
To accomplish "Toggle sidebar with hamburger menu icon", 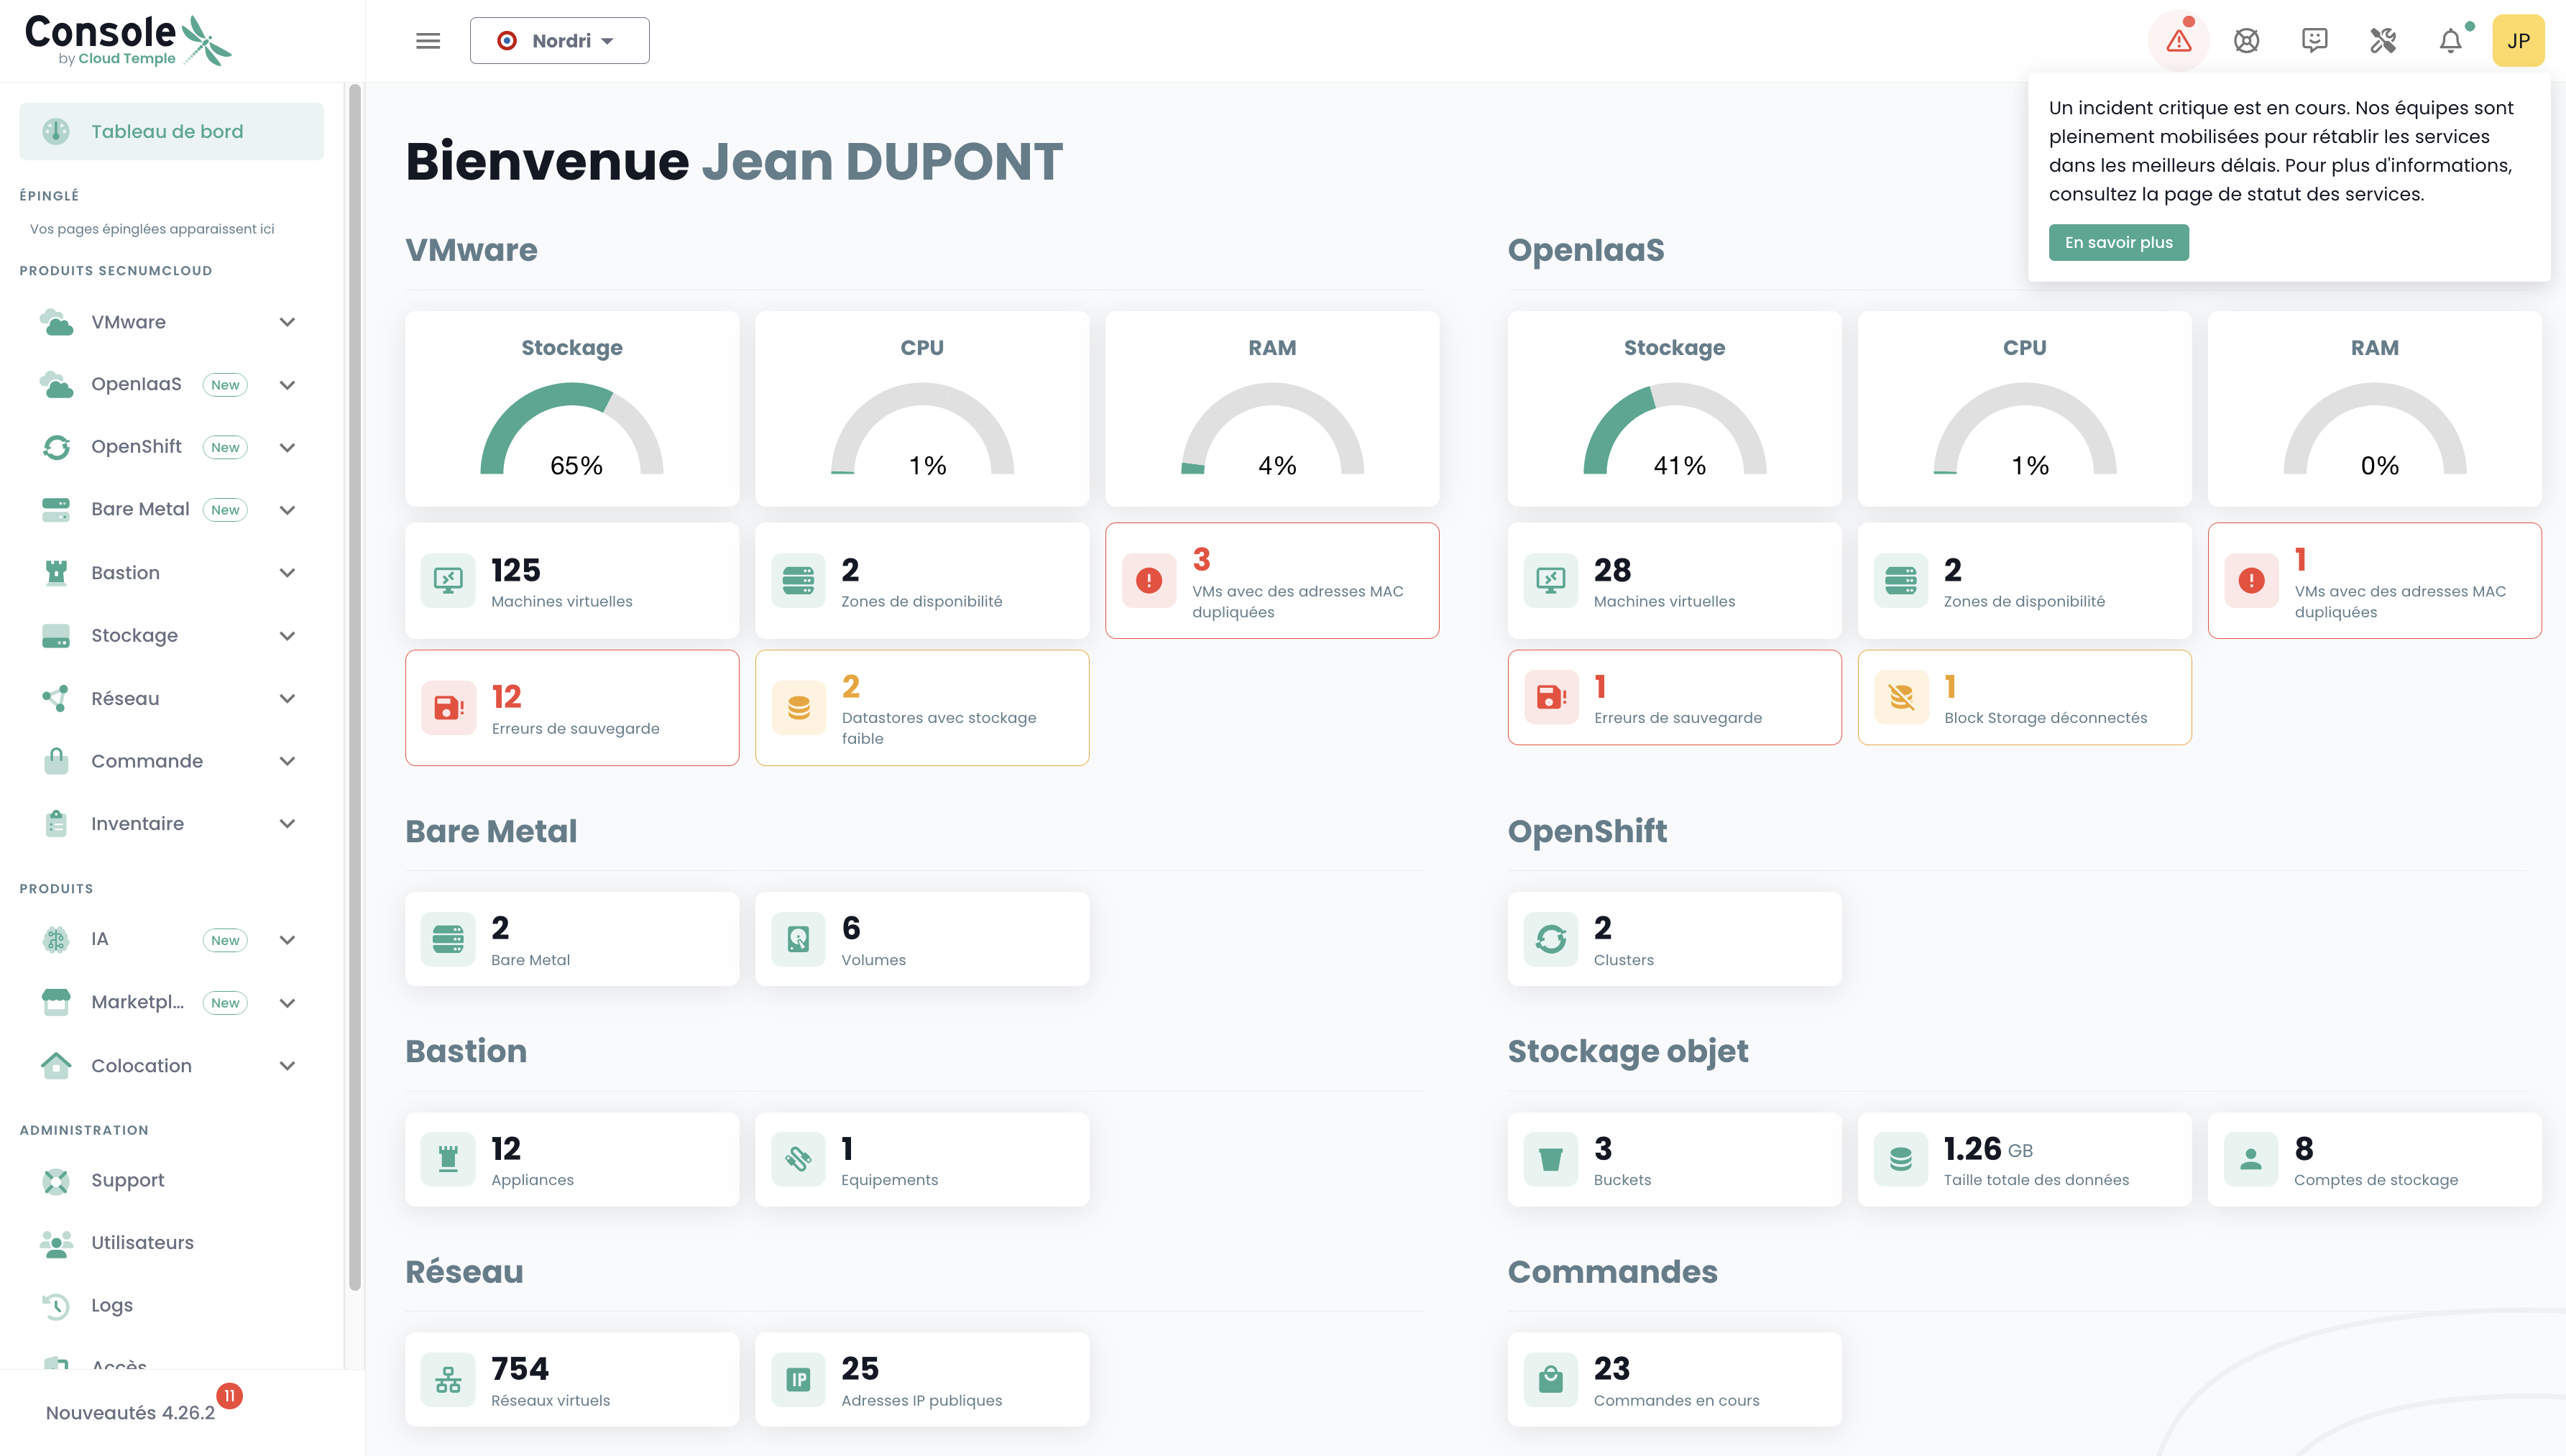I will 428,41.
